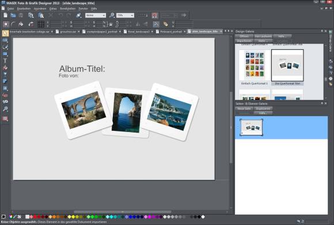Click the harbor boats photo on canvas
This screenshot has width=334, height=225.
169,112
